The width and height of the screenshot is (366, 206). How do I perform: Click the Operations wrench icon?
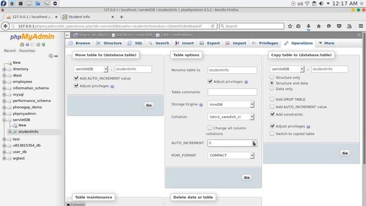coord(286,43)
